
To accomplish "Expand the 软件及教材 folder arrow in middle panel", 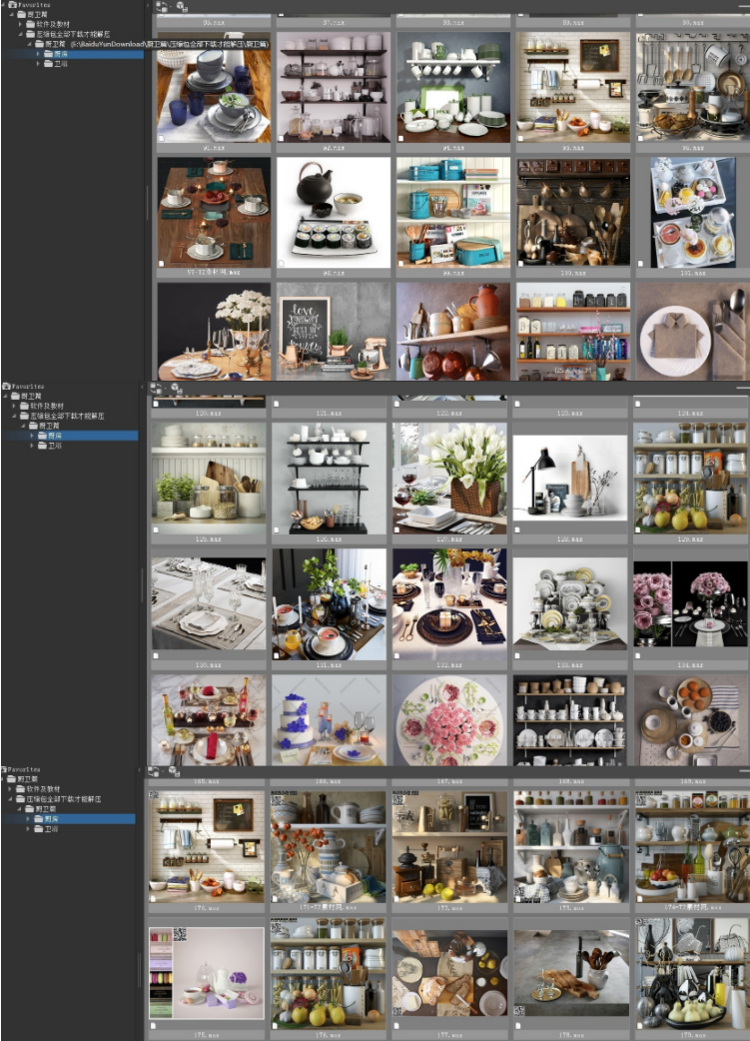I will (x=14, y=406).
